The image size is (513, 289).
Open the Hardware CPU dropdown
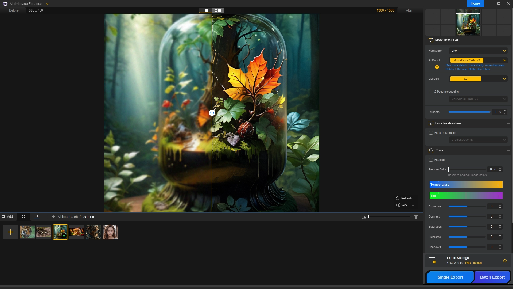pos(478,51)
